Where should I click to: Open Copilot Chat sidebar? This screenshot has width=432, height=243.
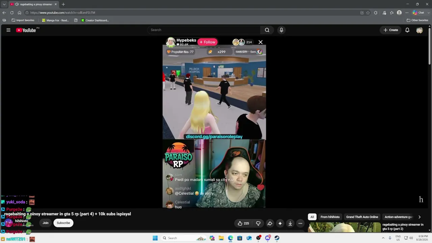pyautogui.click(x=418, y=12)
